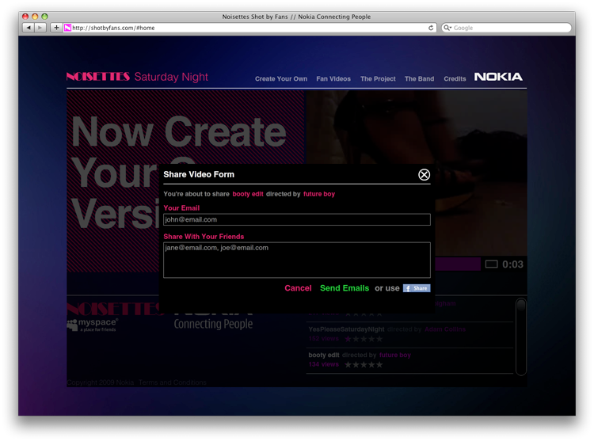Click the Nokia logo in header
Image resolution: width=594 pixels, height=441 pixels.
coord(498,77)
